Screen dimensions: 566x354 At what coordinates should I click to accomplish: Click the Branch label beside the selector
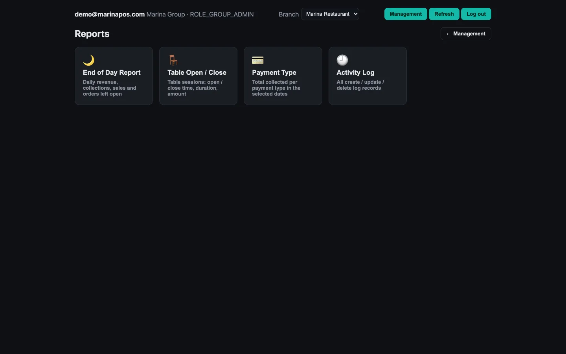pos(289,14)
